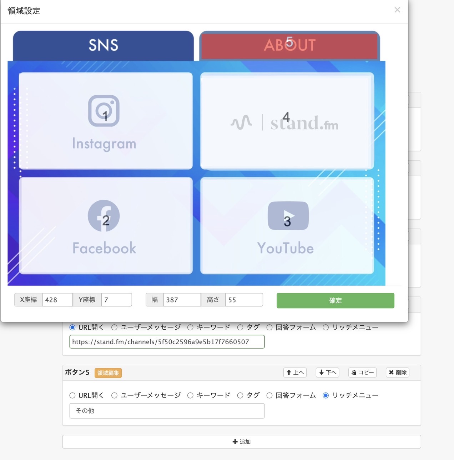The height and width of the screenshot is (460, 454).
Task: Click the Instagram icon in the menu image
Action: [x=104, y=111]
